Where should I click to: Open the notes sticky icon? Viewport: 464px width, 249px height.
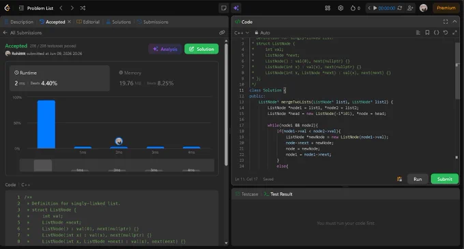click(224, 8)
